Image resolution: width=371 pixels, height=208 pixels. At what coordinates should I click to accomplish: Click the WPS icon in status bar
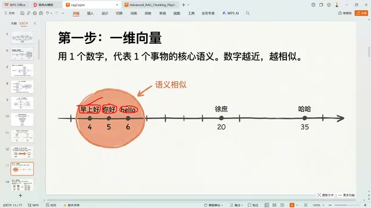(34, 205)
